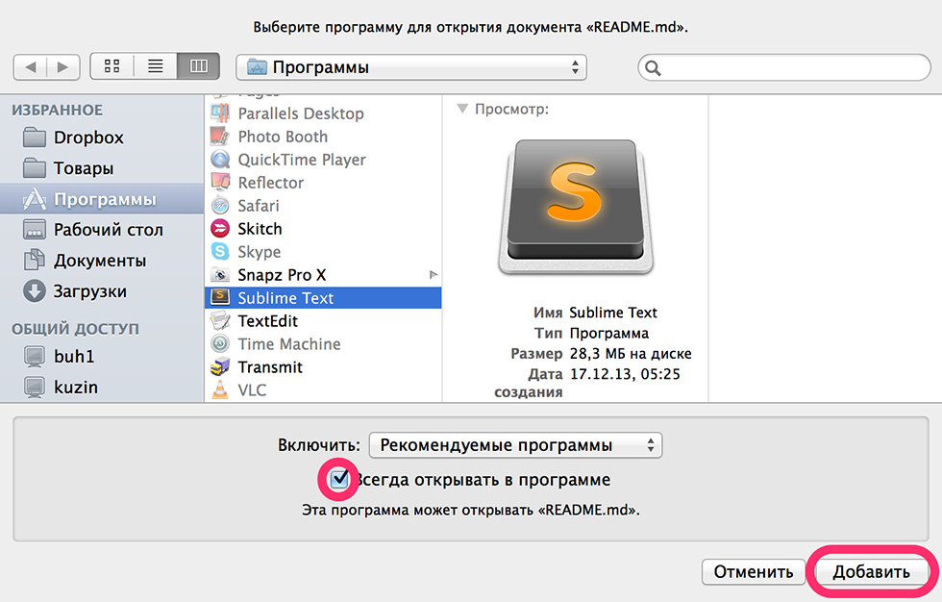
Task: Click the magnifying glass search icon
Action: [x=653, y=68]
